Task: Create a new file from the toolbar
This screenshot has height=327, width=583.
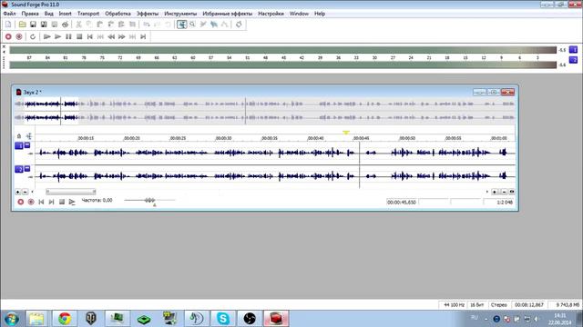Action: tap(8, 25)
